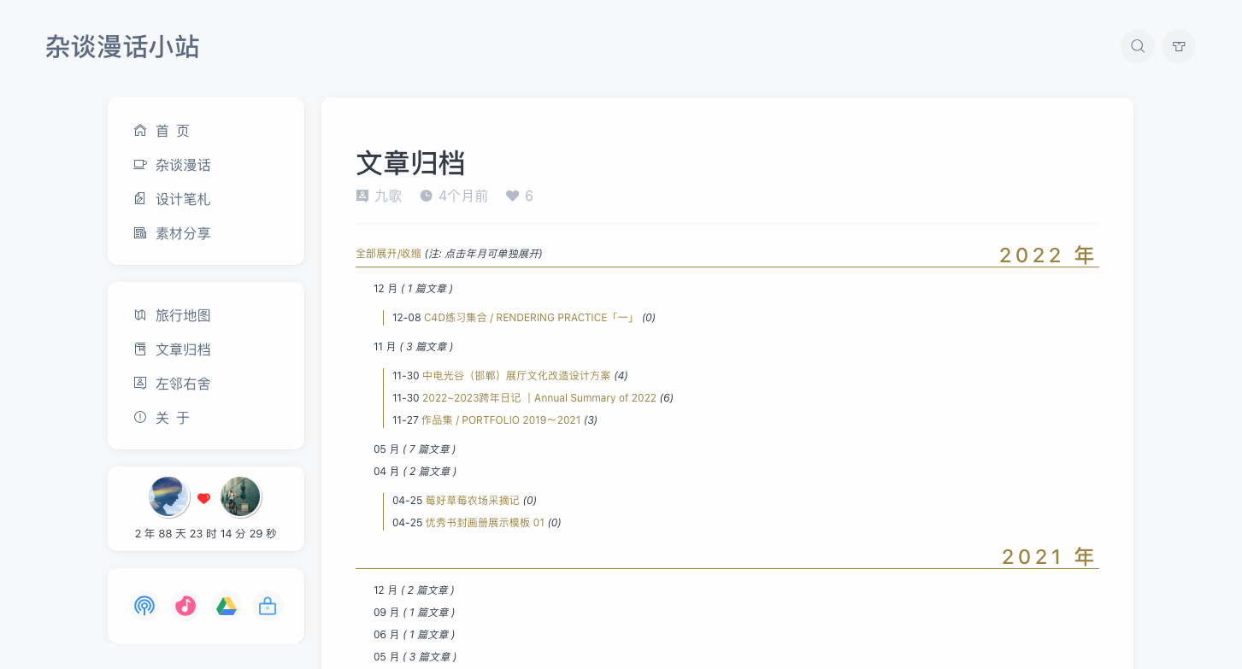Screen dimensions: 1242x669
Task: Click the right couple avatar image
Action: coord(240,496)
